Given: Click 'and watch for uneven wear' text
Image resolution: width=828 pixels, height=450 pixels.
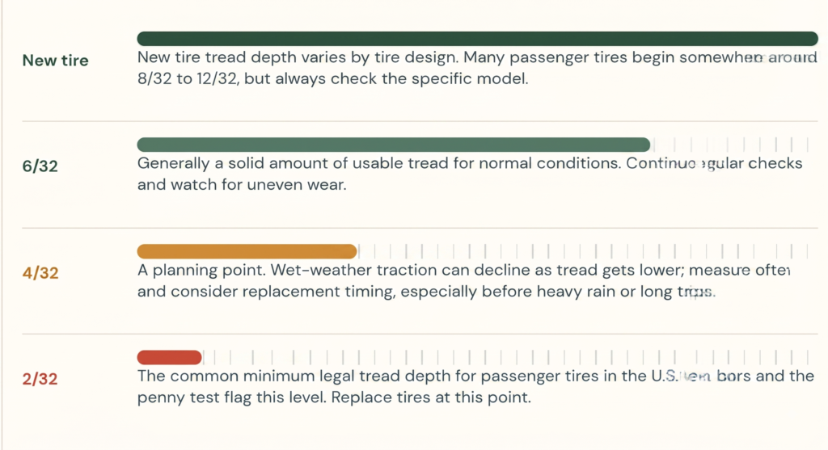Looking at the screenshot, I should coord(242,185).
